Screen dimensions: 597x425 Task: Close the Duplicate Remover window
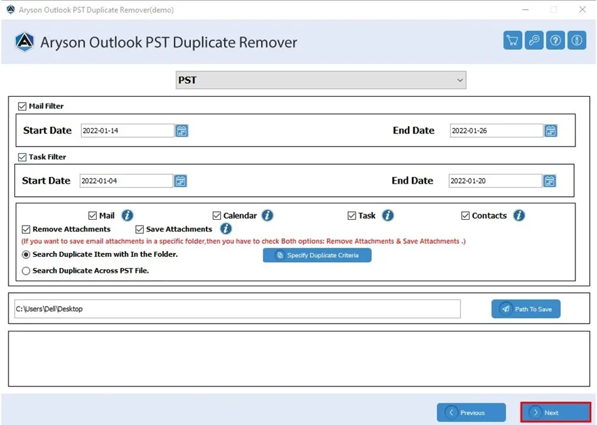click(x=583, y=10)
